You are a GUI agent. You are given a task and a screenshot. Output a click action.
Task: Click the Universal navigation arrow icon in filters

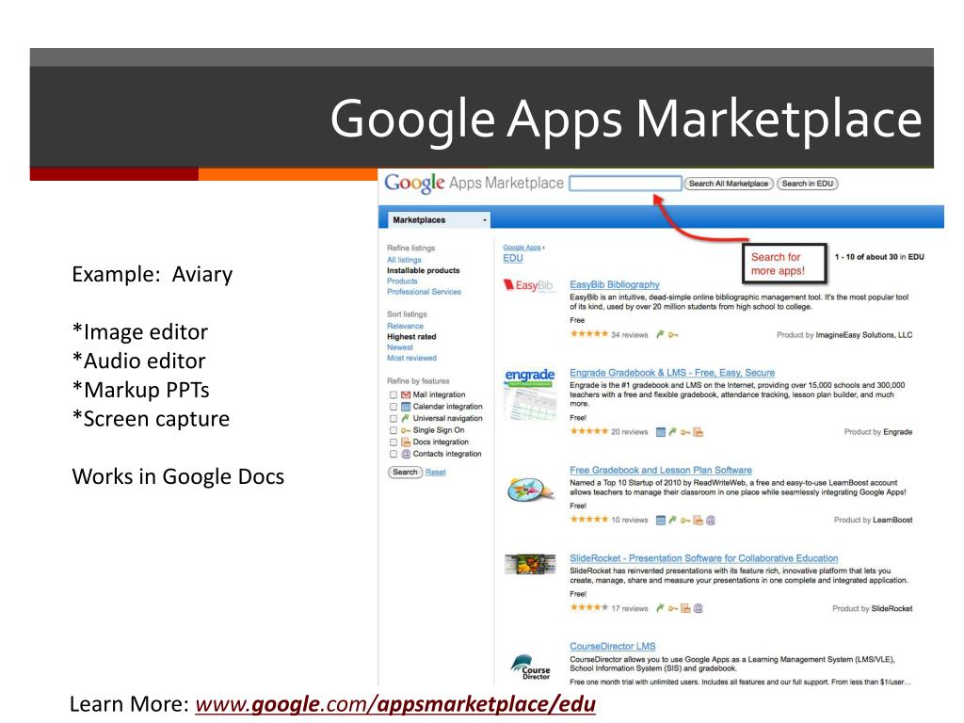406,418
